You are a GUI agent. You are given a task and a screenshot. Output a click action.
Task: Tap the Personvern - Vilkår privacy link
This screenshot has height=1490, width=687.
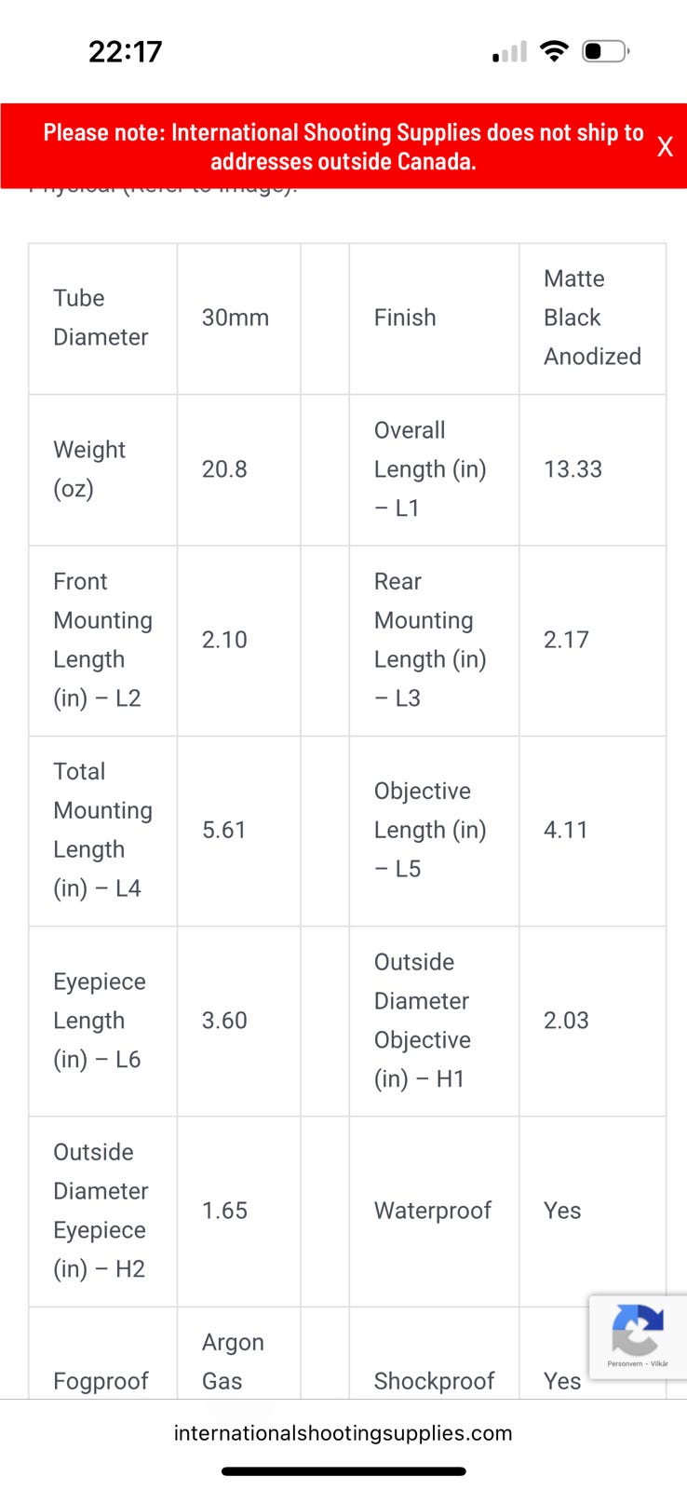pos(638,1363)
